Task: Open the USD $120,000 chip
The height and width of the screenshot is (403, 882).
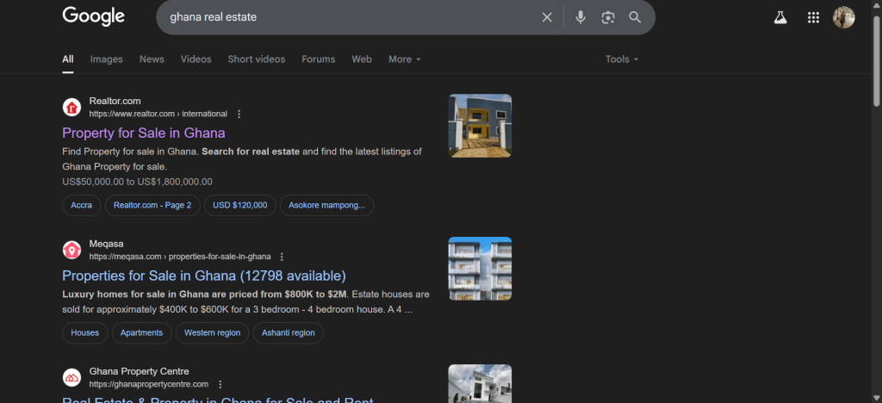Action: (240, 205)
